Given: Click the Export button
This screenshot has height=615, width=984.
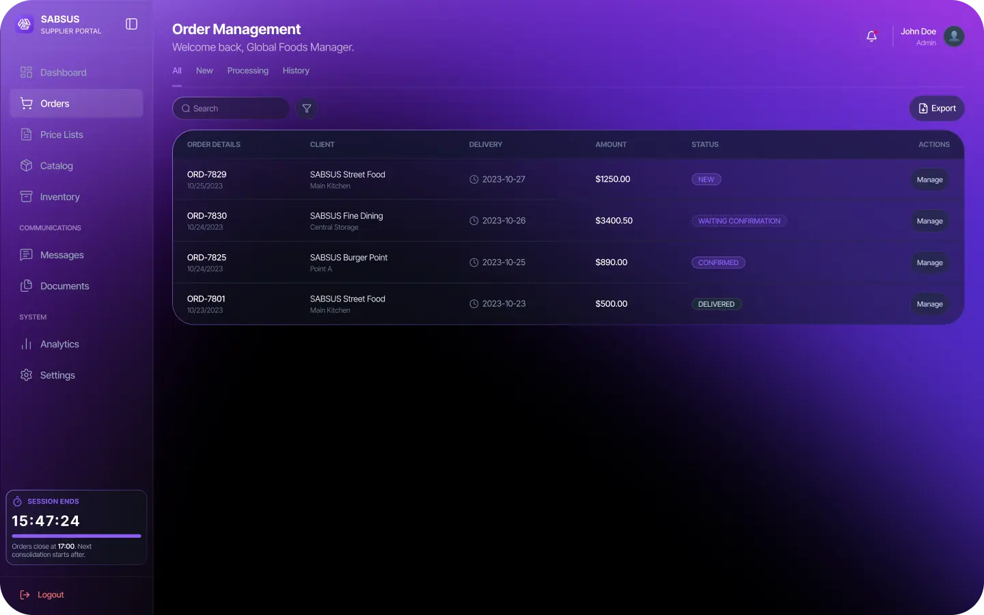Looking at the screenshot, I should point(937,108).
